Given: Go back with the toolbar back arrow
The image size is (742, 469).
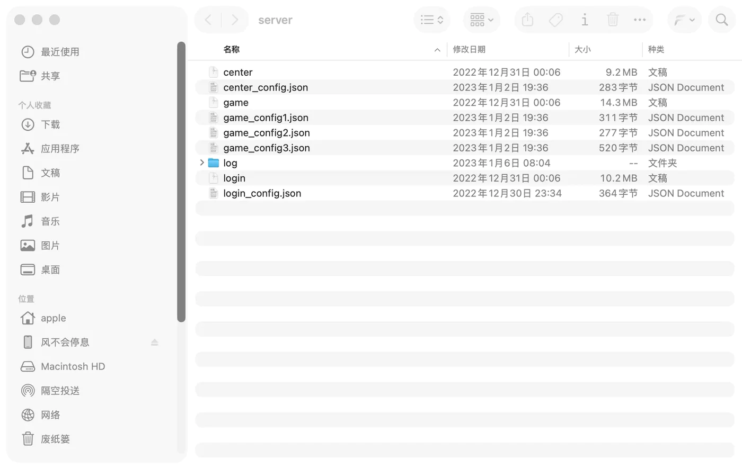Looking at the screenshot, I should 208,20.
